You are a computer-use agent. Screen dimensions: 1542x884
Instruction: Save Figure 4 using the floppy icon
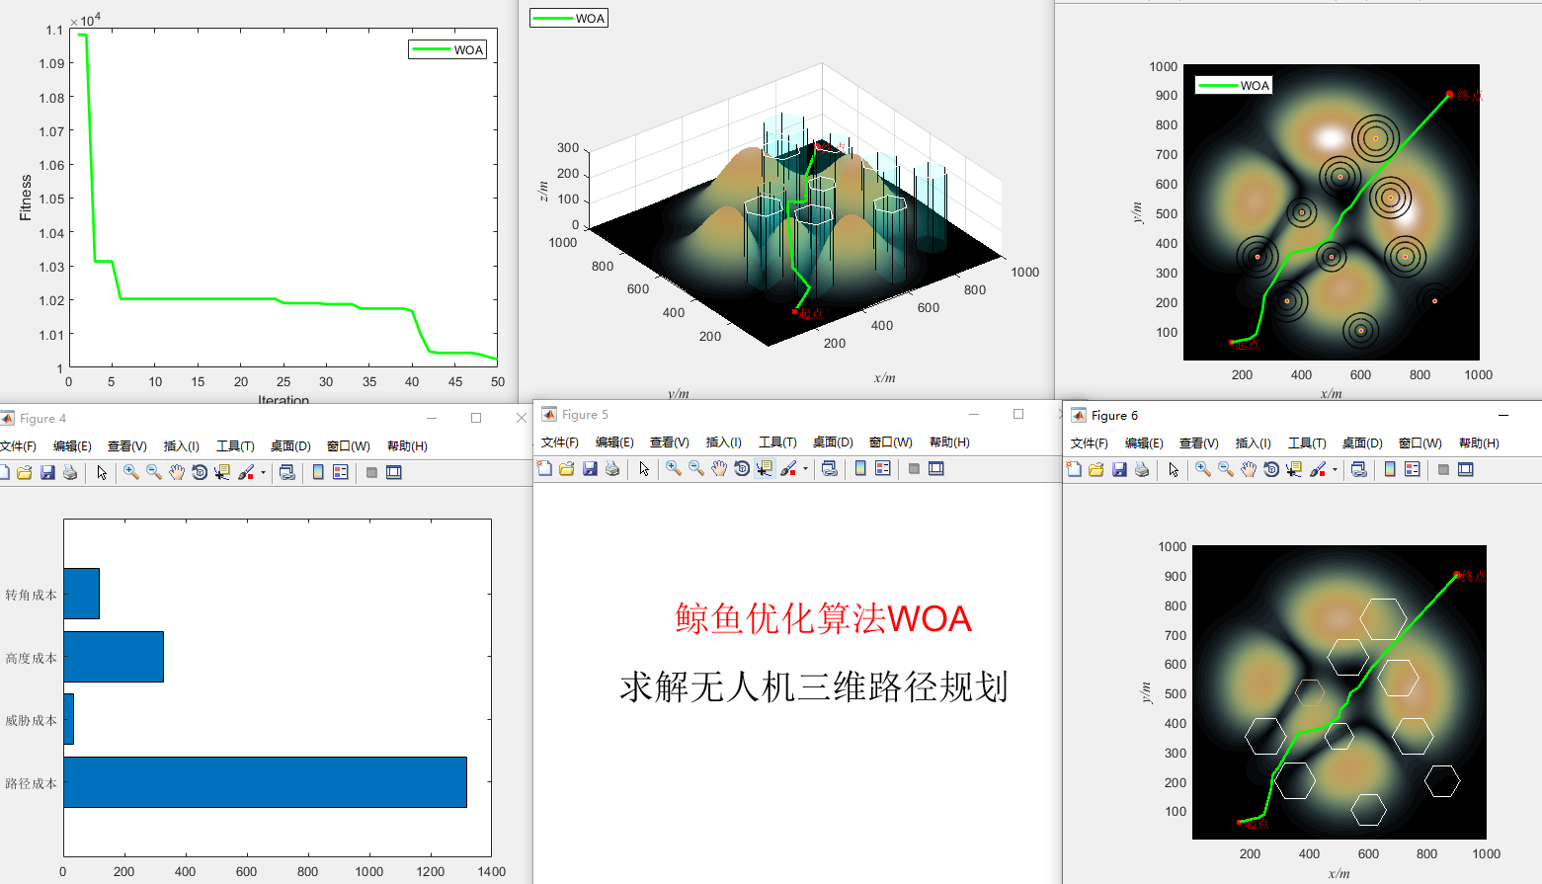click(47, 473)
